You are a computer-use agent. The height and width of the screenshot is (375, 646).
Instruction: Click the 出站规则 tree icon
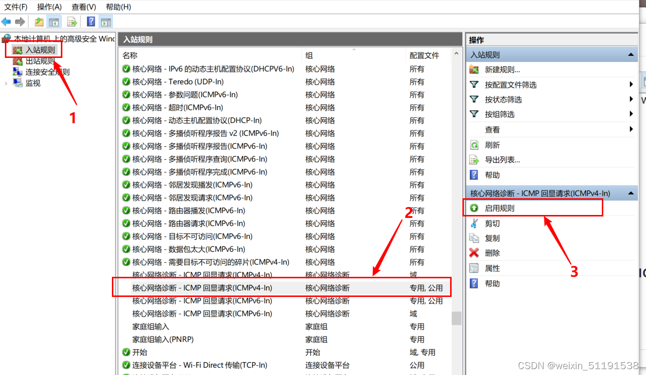click(x=18, y=61)
